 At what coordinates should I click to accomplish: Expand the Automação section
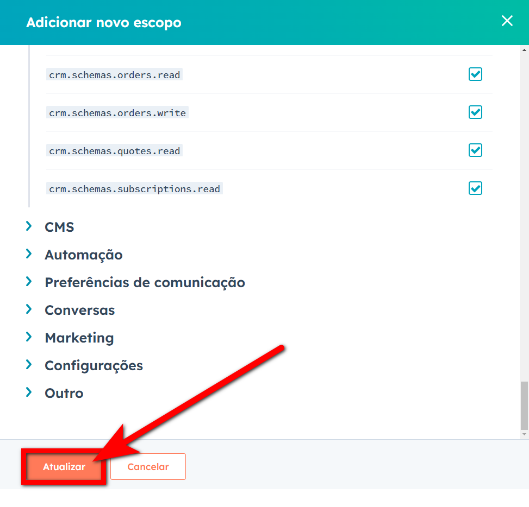[83, 255]
